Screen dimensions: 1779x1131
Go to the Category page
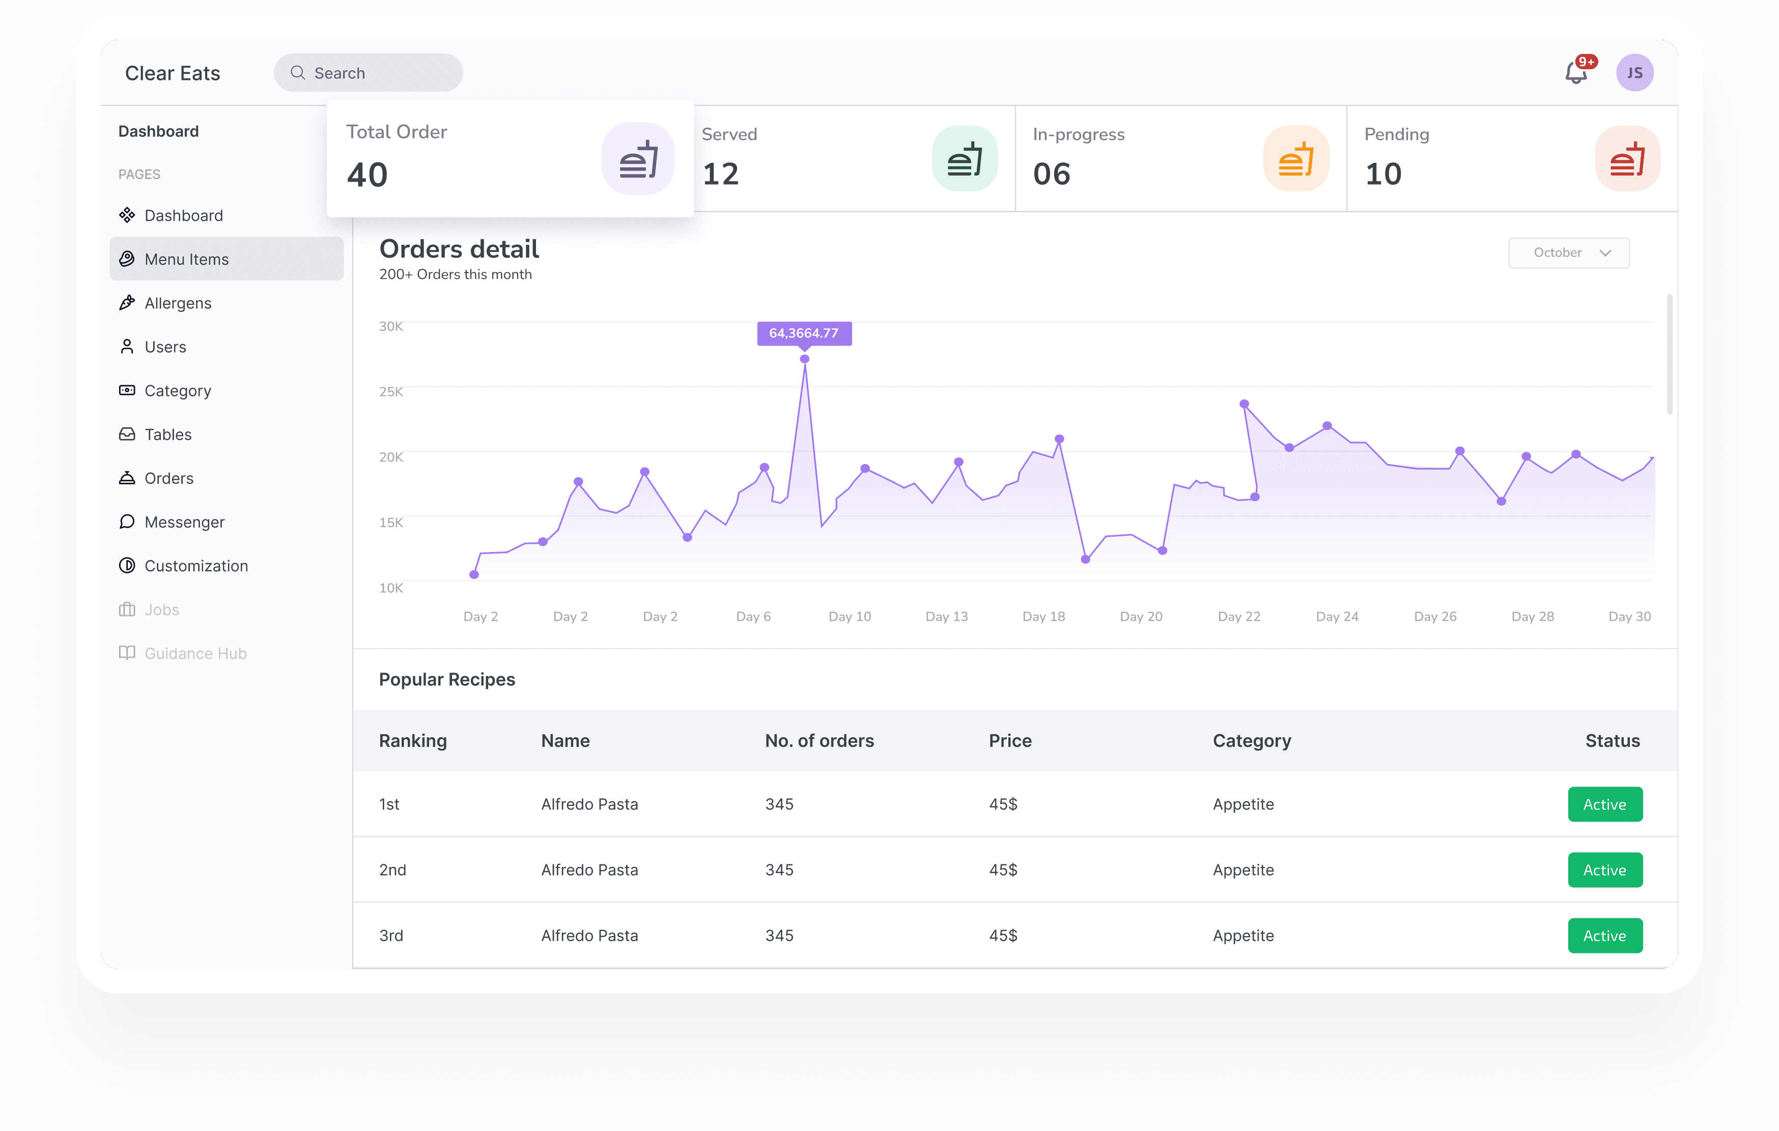pyautogui.click(x=177, y=391)
